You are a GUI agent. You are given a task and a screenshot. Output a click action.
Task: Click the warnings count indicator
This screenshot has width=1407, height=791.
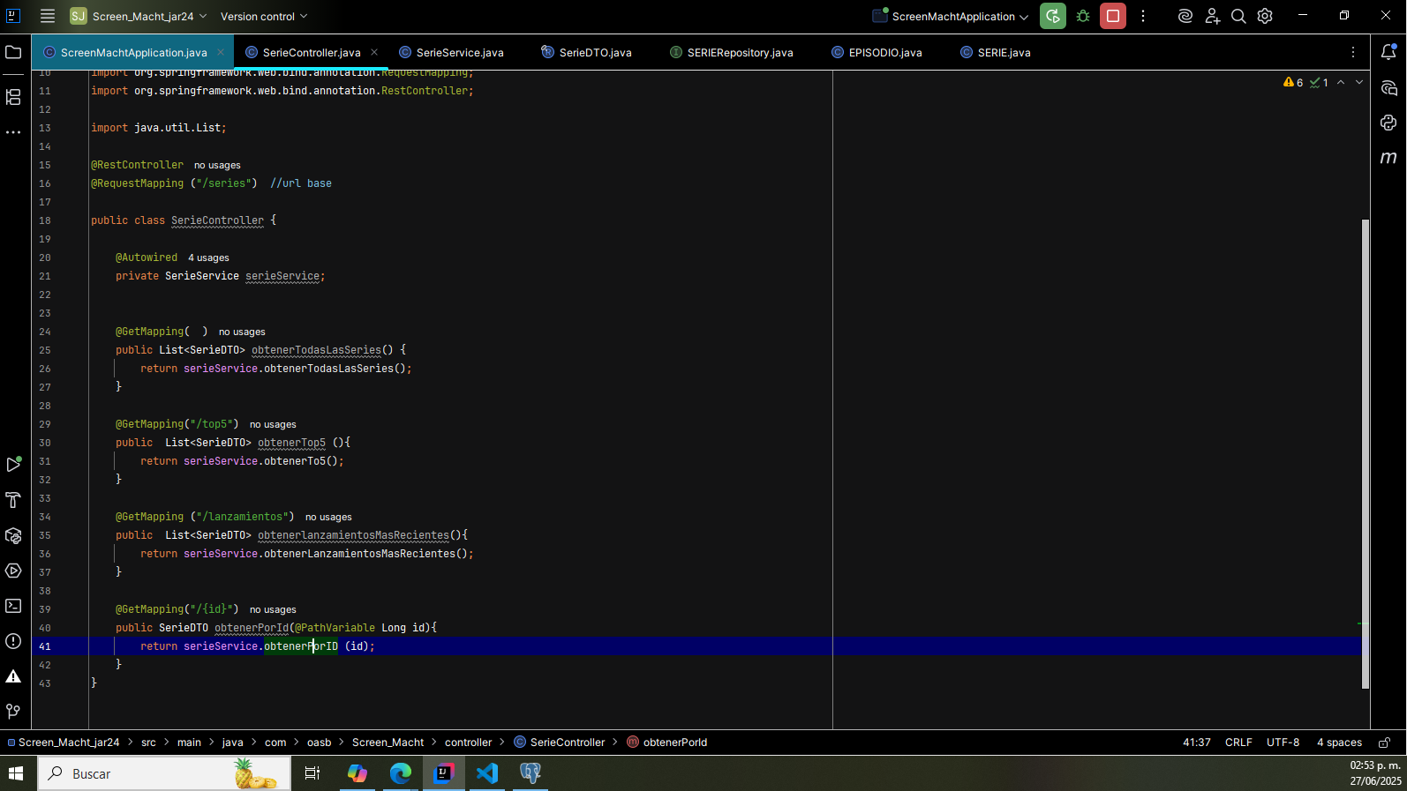pos(1293,82)
